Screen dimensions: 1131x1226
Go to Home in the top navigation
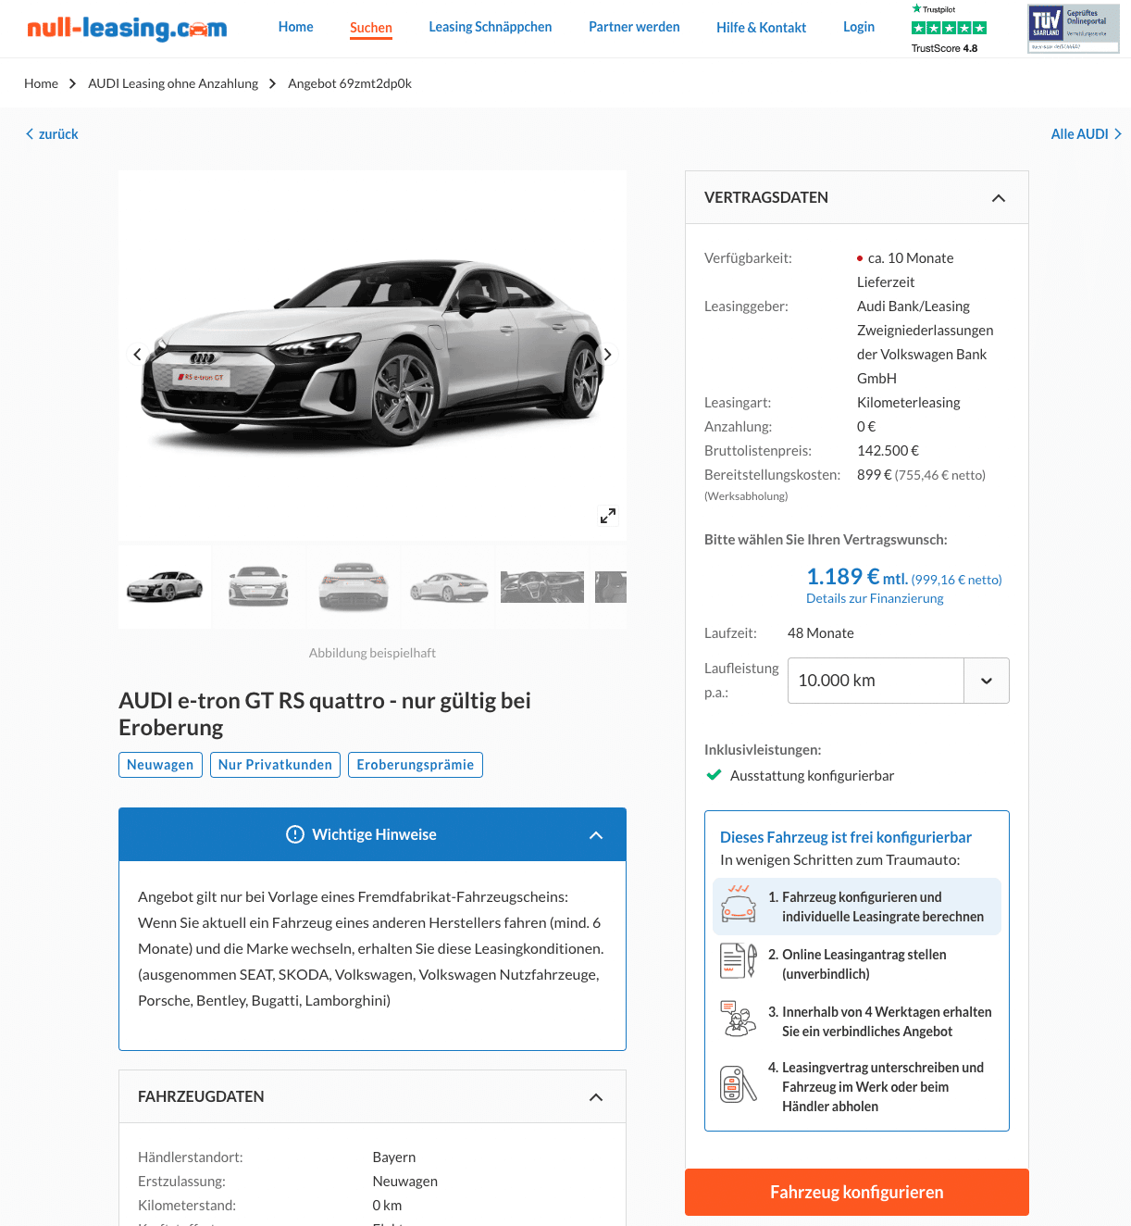(x=296, y=27)
